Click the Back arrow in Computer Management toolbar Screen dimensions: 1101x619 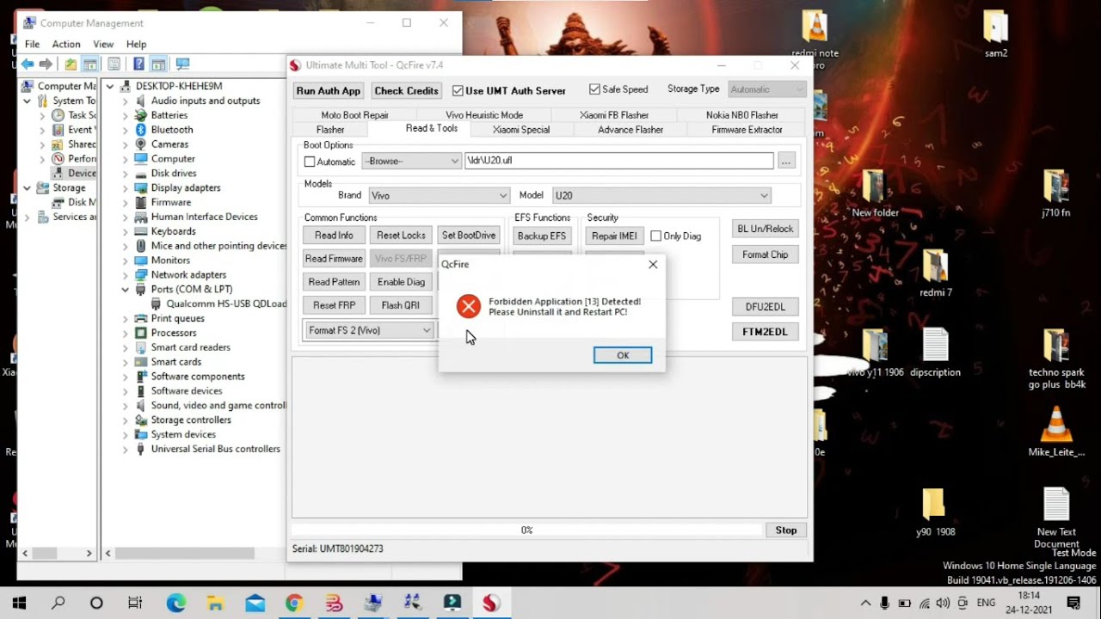[28, 64]
